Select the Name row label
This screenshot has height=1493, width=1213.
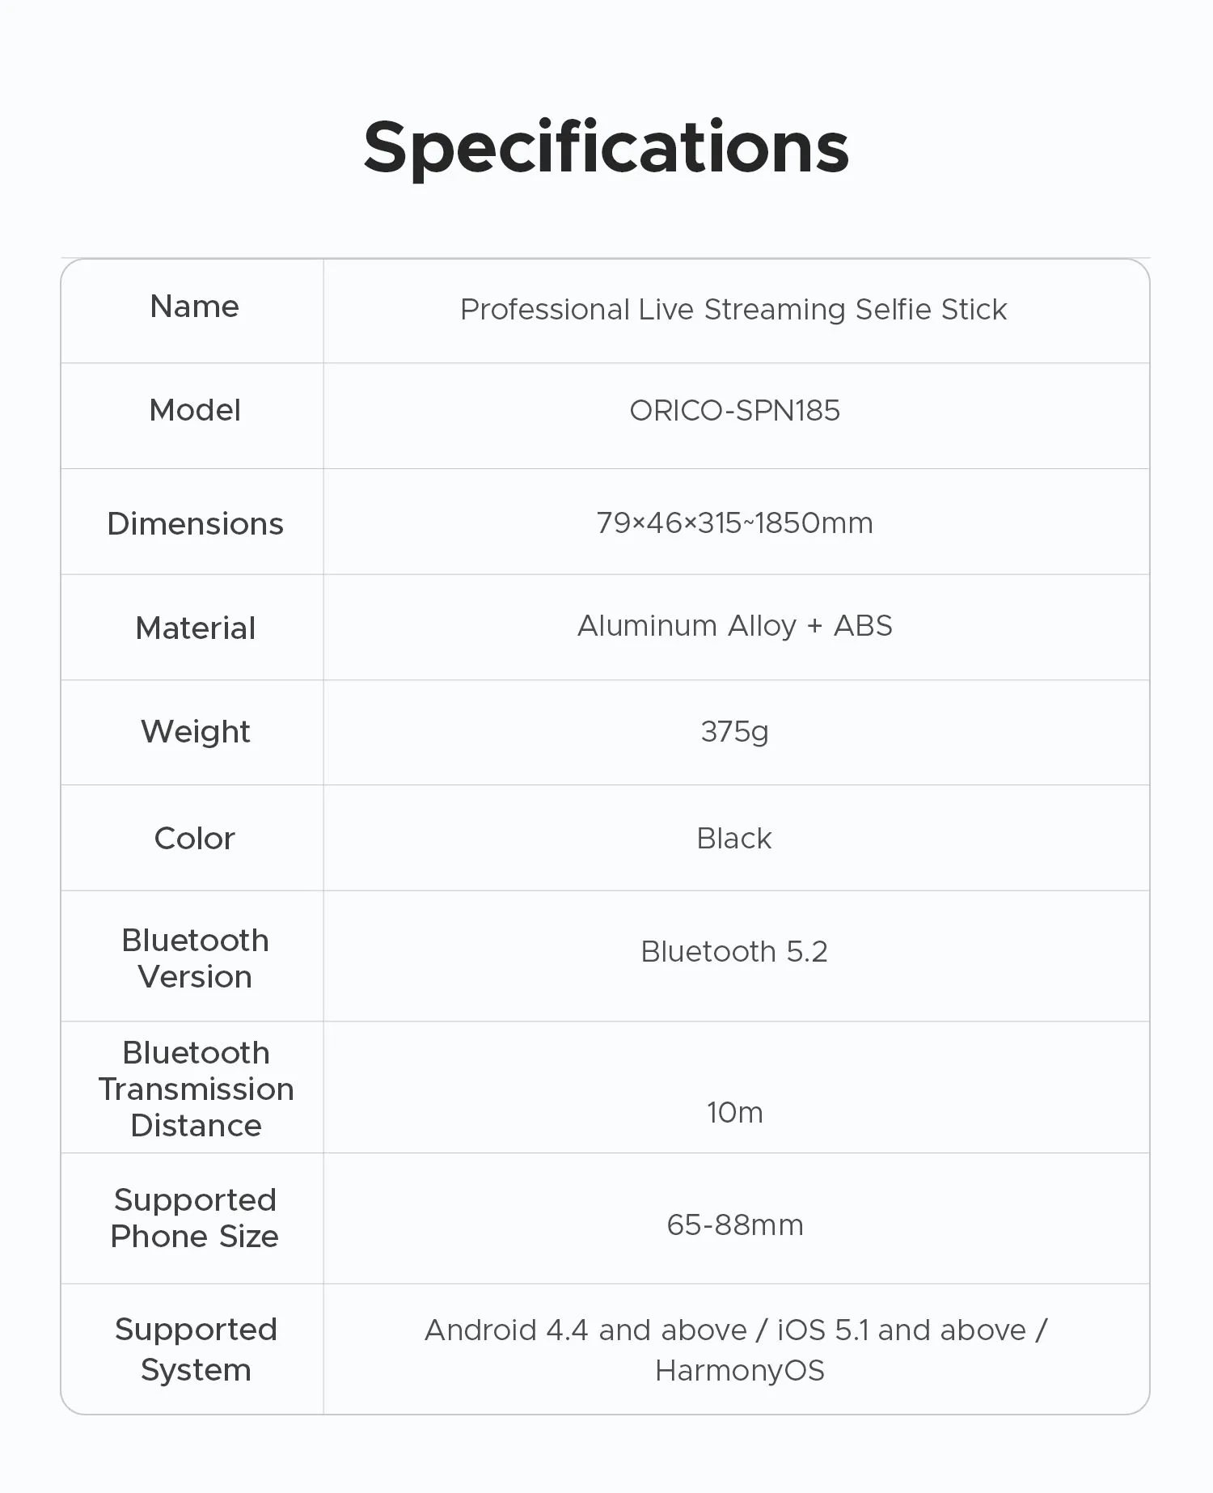pyautogui.click(x=194, y=307)
